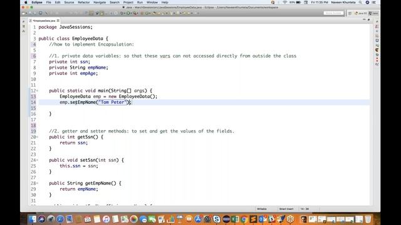Open the New dropdown arrow in toolbar
The height and width of the screenshot is (225, 401).
coord(26,13)
